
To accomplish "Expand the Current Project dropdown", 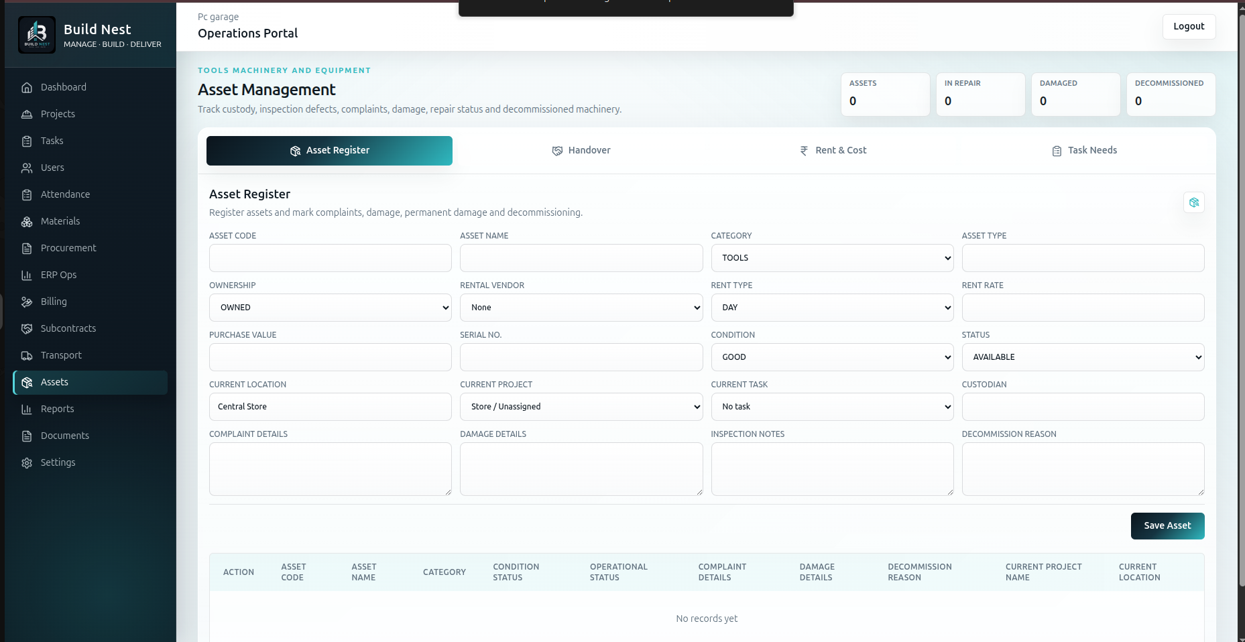I will 581,407.
